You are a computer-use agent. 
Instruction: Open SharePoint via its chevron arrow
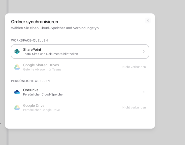click(x=144, y=51)
